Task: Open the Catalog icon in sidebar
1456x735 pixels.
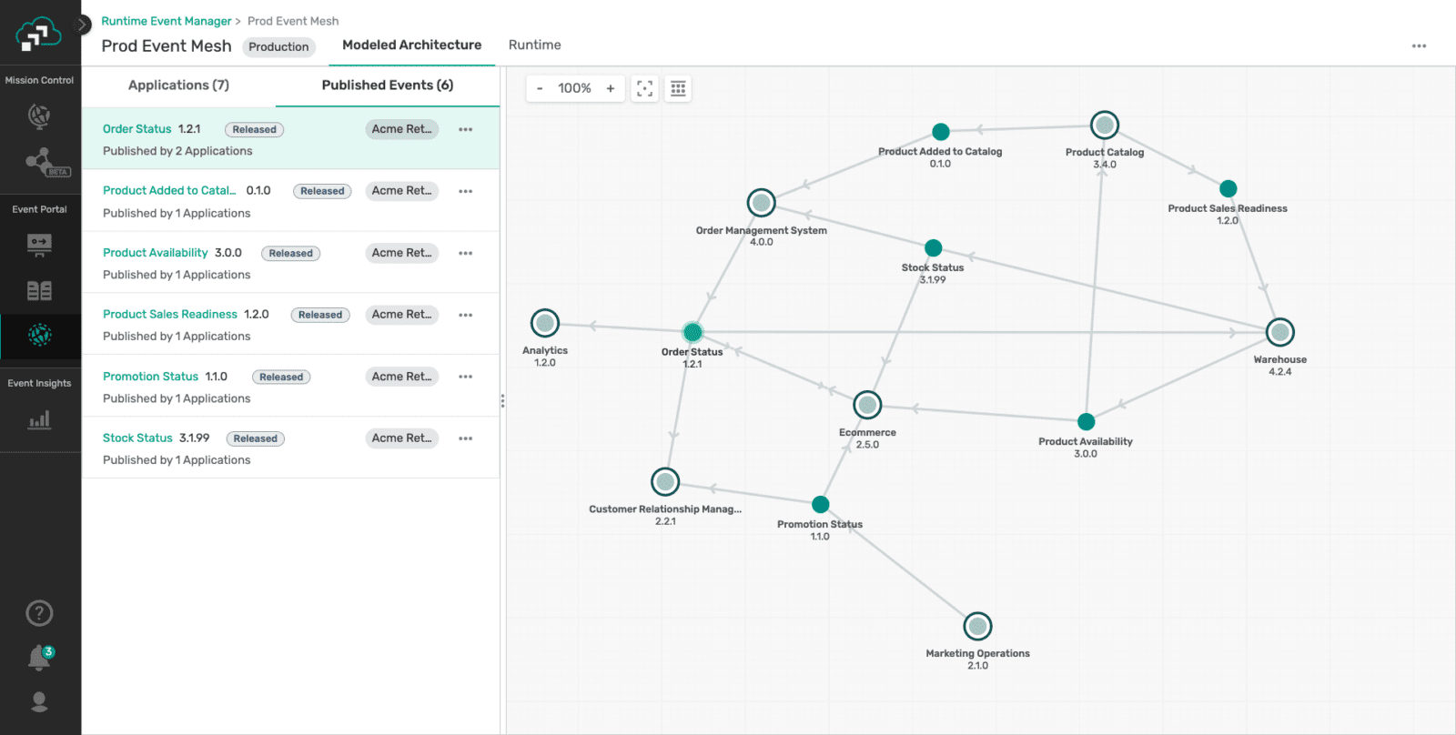Action: click(39, 291)
